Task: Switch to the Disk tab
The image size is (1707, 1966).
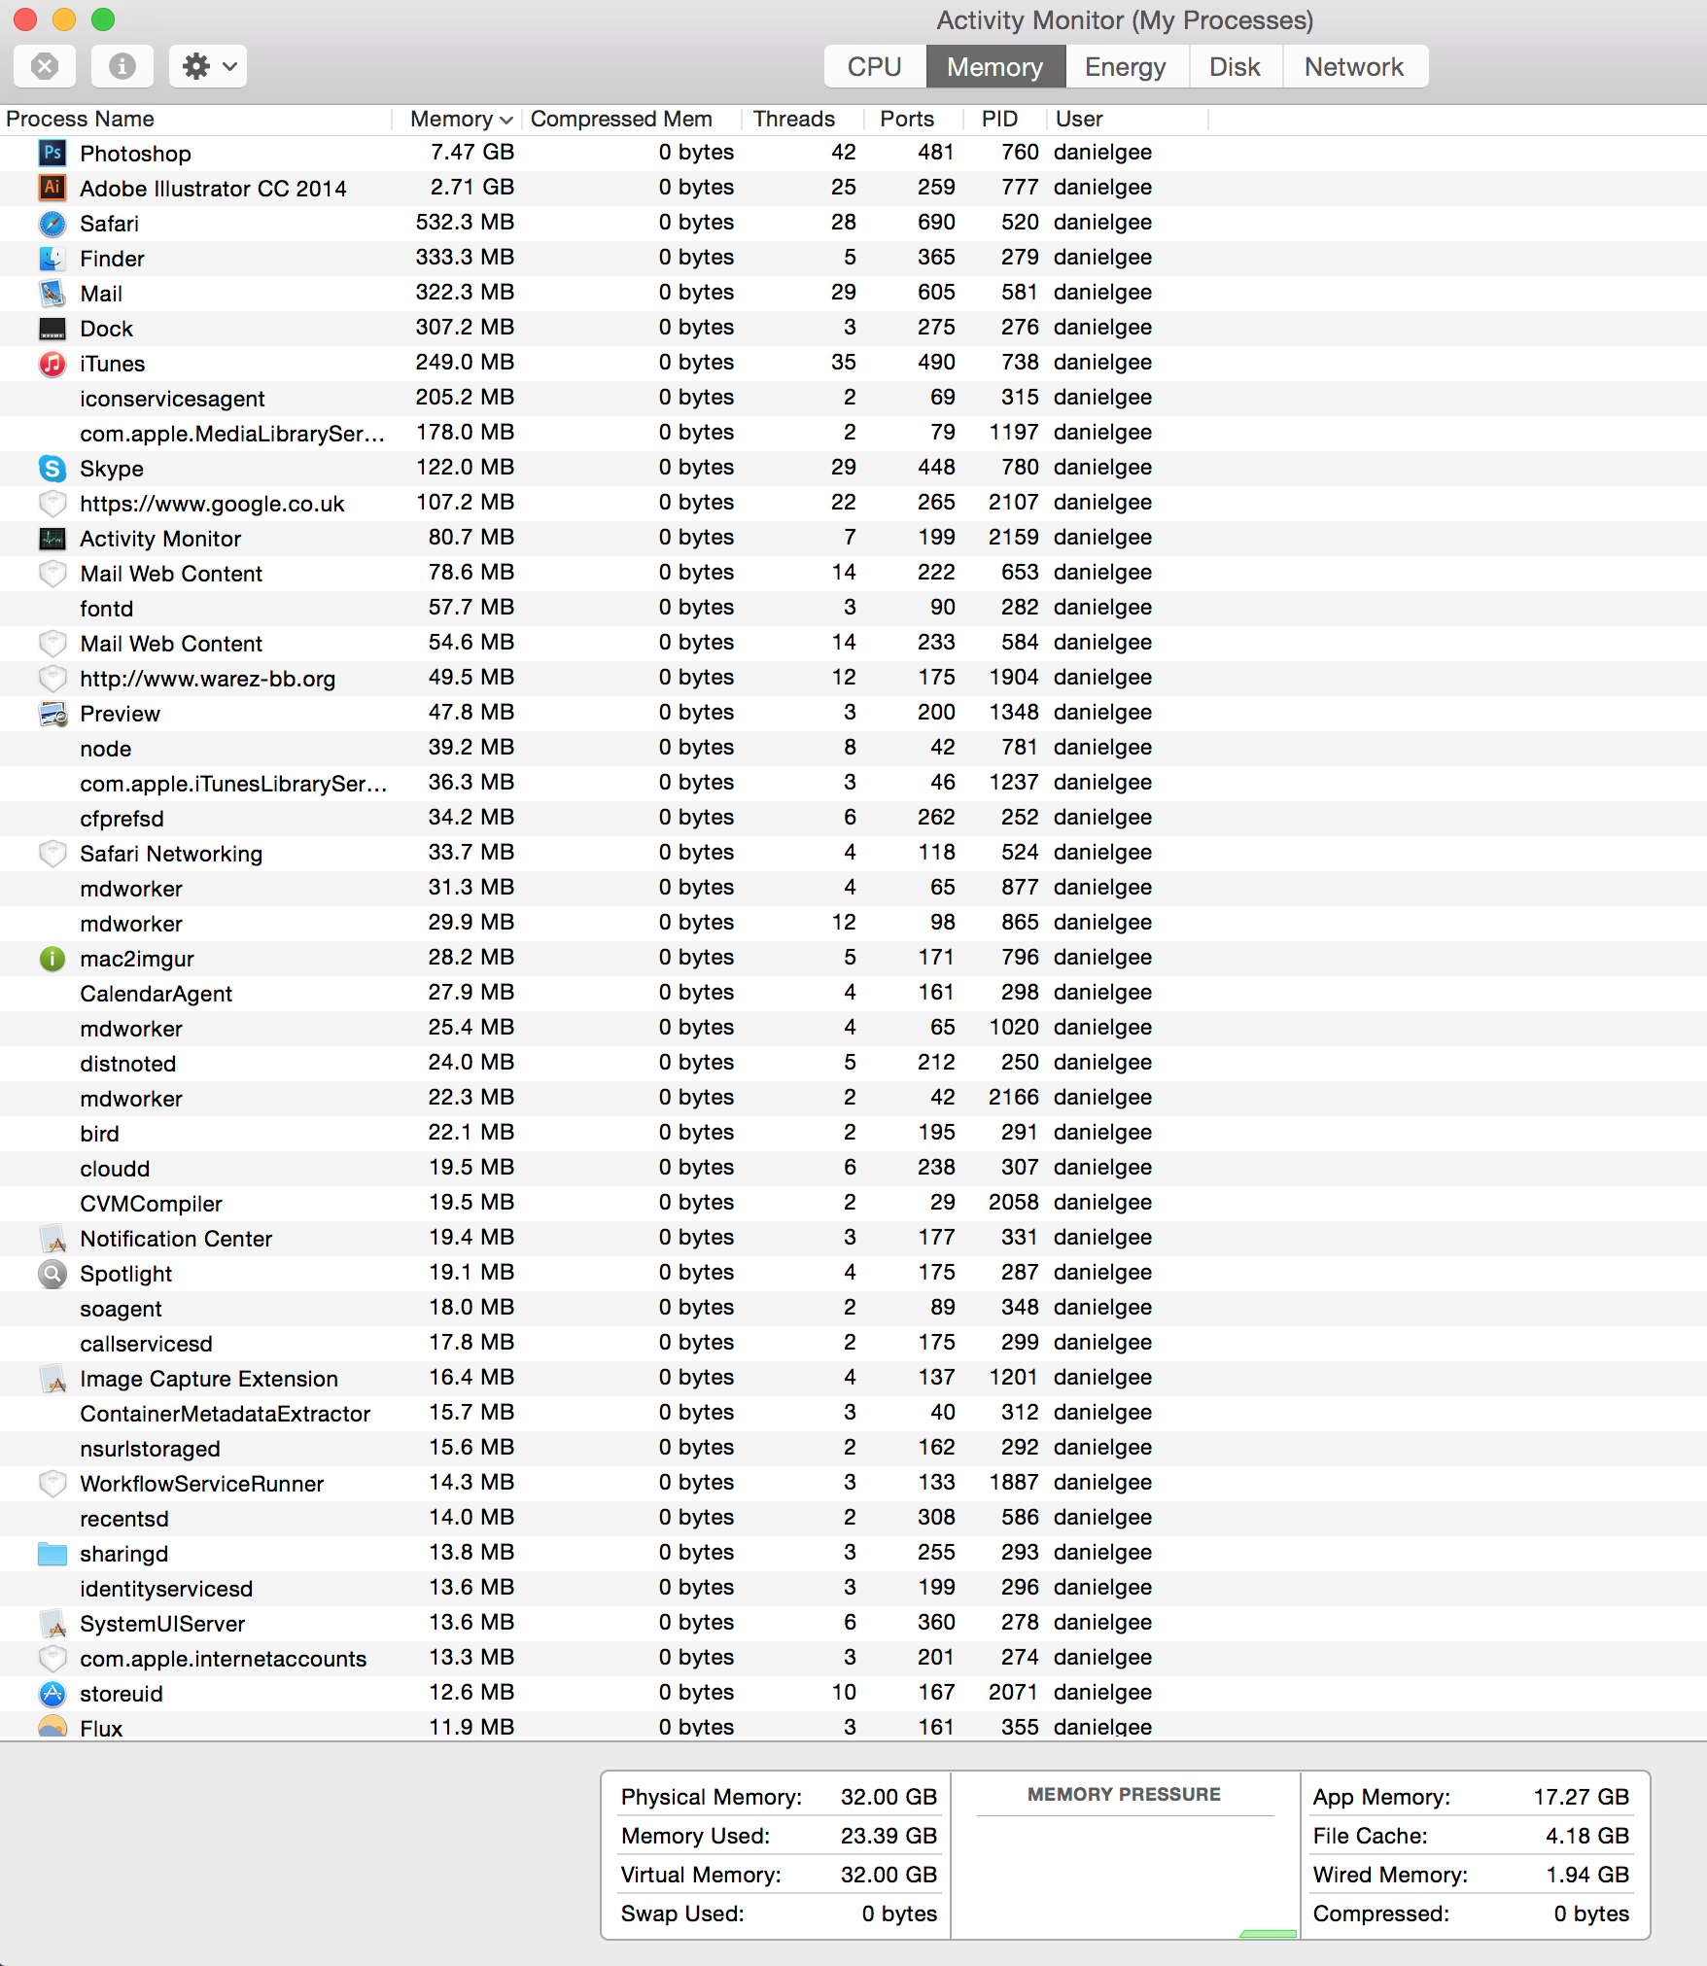Action: coord(1235,66)
